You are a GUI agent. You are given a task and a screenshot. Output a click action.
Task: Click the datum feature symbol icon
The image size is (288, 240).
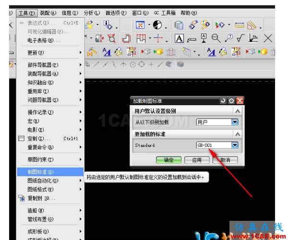(x=204, y=38)
